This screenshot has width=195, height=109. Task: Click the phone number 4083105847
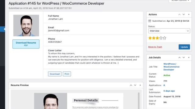(x=55, y=42)
